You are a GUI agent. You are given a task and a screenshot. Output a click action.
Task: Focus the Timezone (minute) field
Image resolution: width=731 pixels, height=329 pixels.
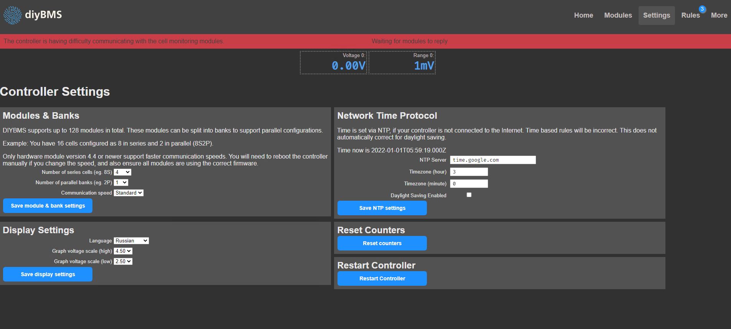[x=469, y=184]
